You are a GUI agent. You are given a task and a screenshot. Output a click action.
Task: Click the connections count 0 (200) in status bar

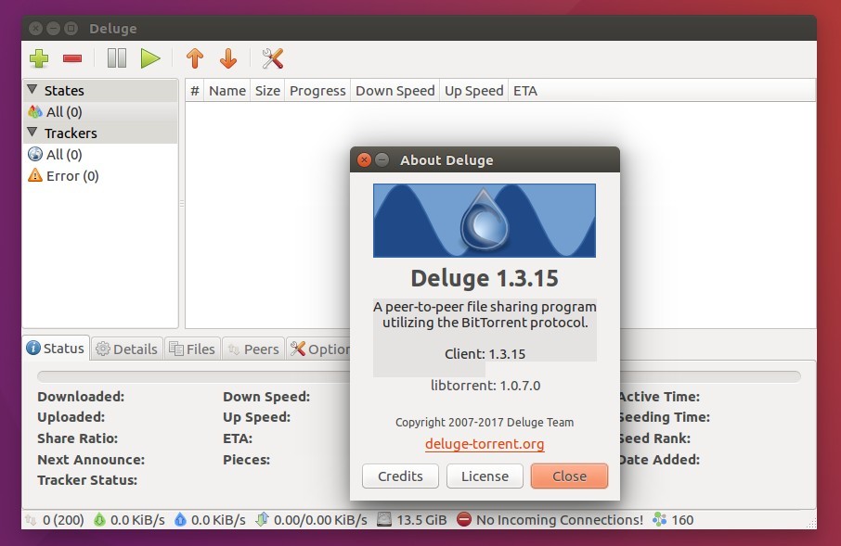pyautogui.click(x=56, y=520)
